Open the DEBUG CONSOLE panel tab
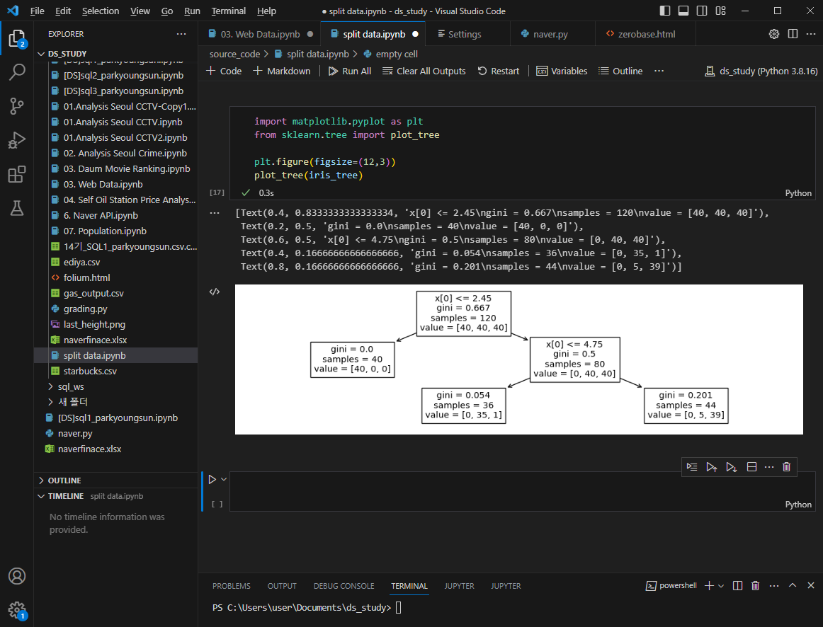Viewport: 823px width, 627px height. [x=344, y=586]
